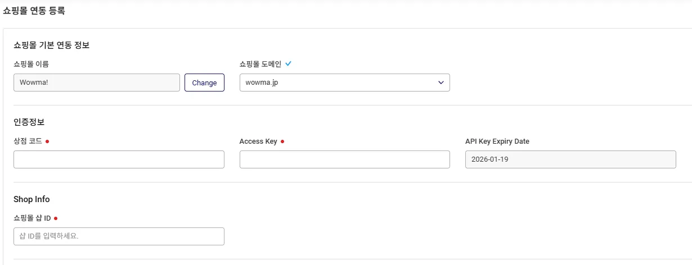Click the red required dot beside 상점 코드
Screen dimensions: 692x265
click(47, 141)
